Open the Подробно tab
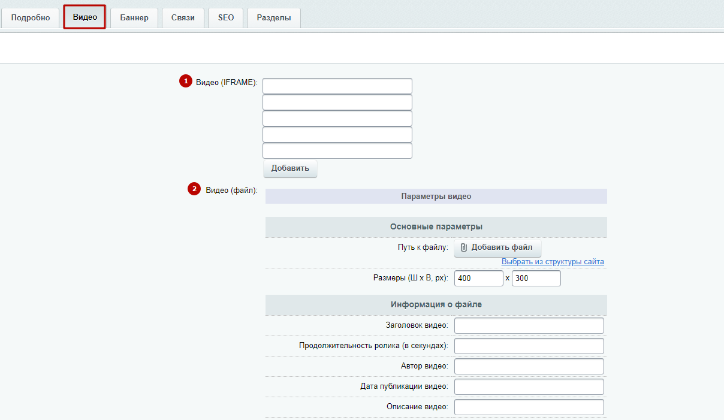This screenshot has height=420, width=724. tap(31, 17)
